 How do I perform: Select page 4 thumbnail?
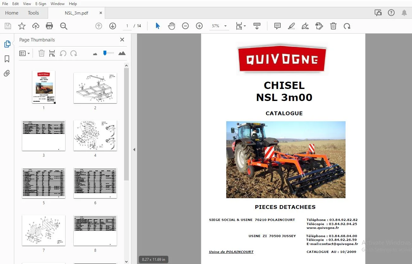click(95, 135)
